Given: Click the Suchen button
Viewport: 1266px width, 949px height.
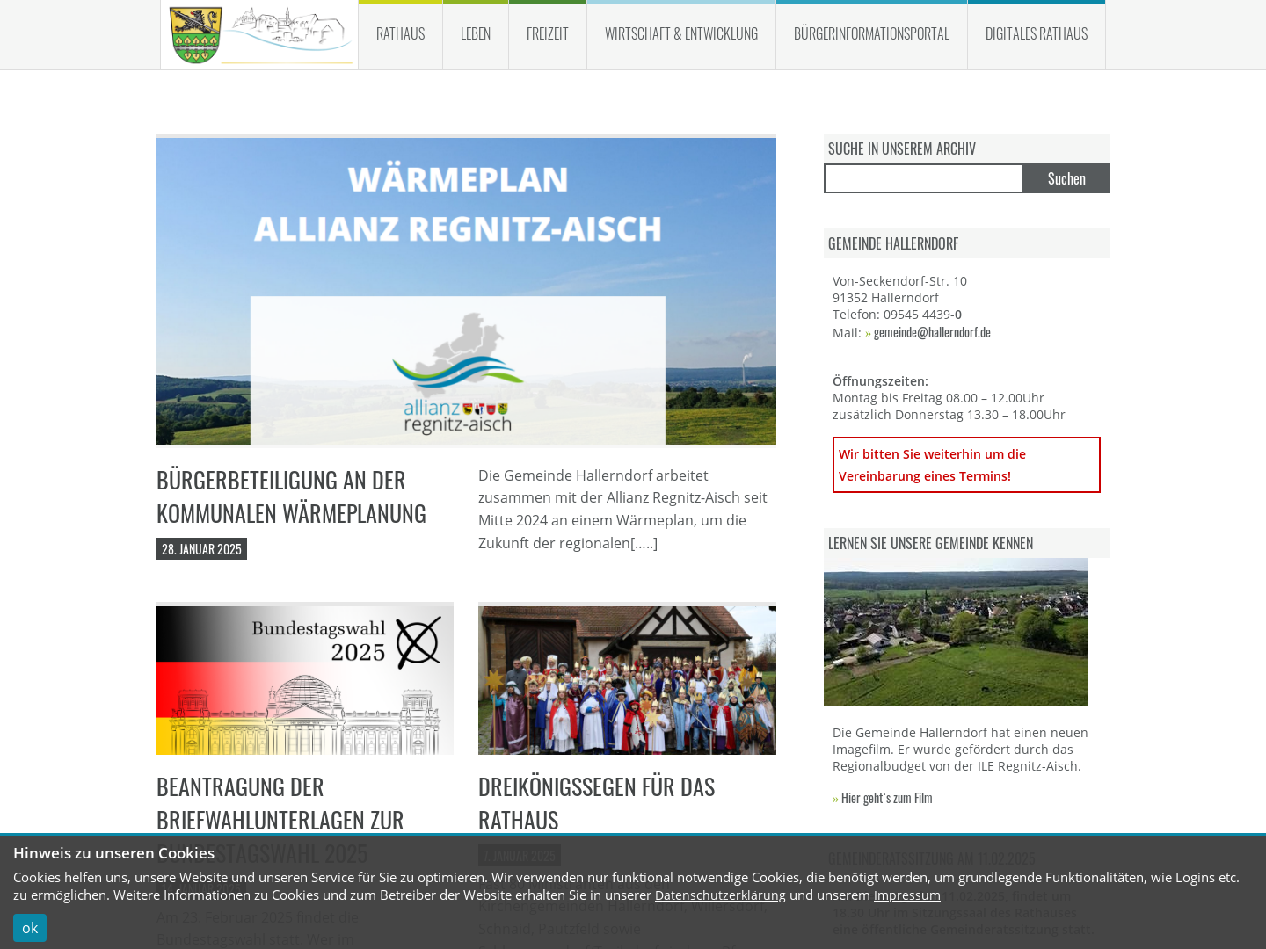Looking at the screenshot, I should point(1066,178).
